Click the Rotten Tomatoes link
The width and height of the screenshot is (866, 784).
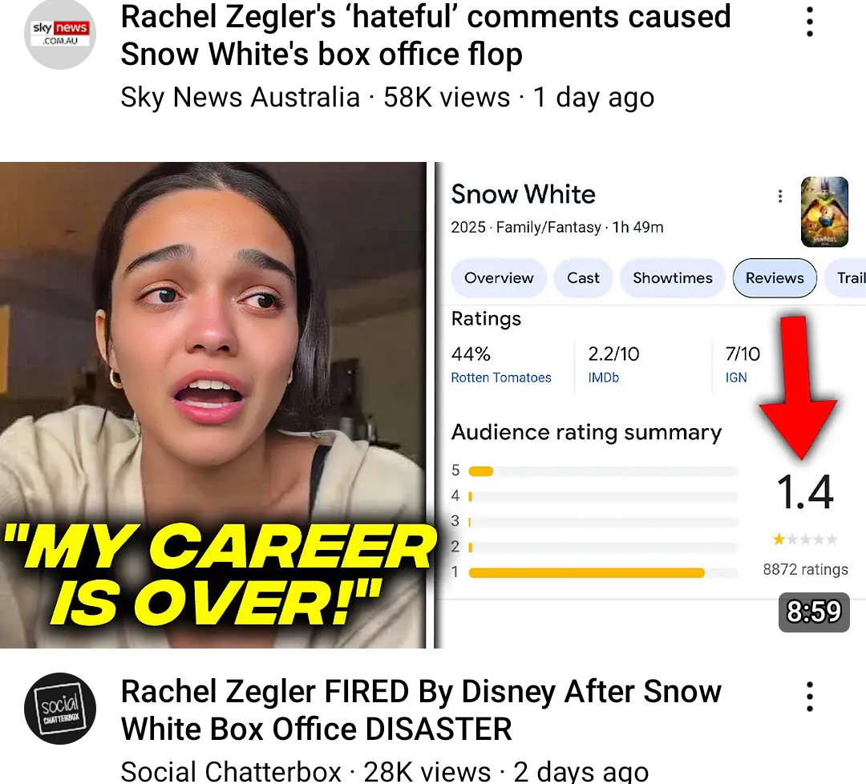tap(501, 378)
